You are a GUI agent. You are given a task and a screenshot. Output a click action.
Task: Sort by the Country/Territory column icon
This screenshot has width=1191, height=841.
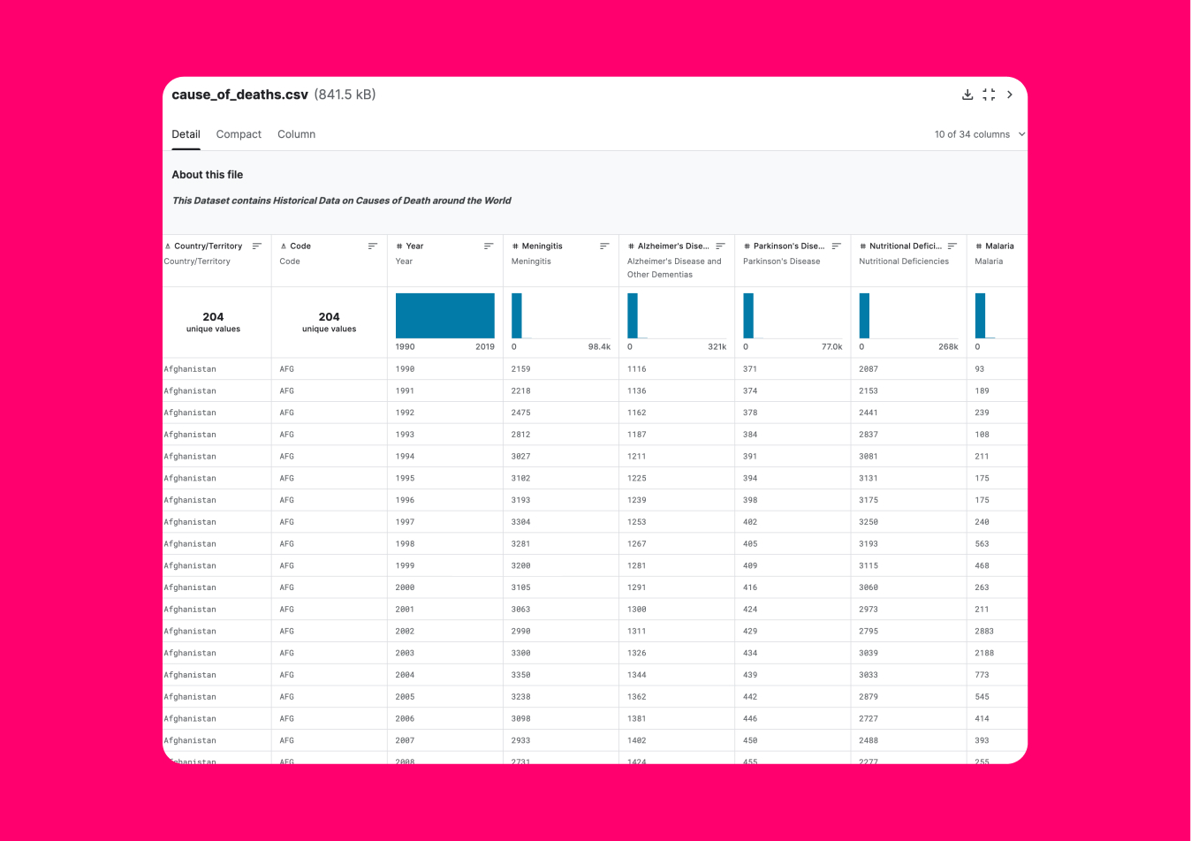coord(257,246)
